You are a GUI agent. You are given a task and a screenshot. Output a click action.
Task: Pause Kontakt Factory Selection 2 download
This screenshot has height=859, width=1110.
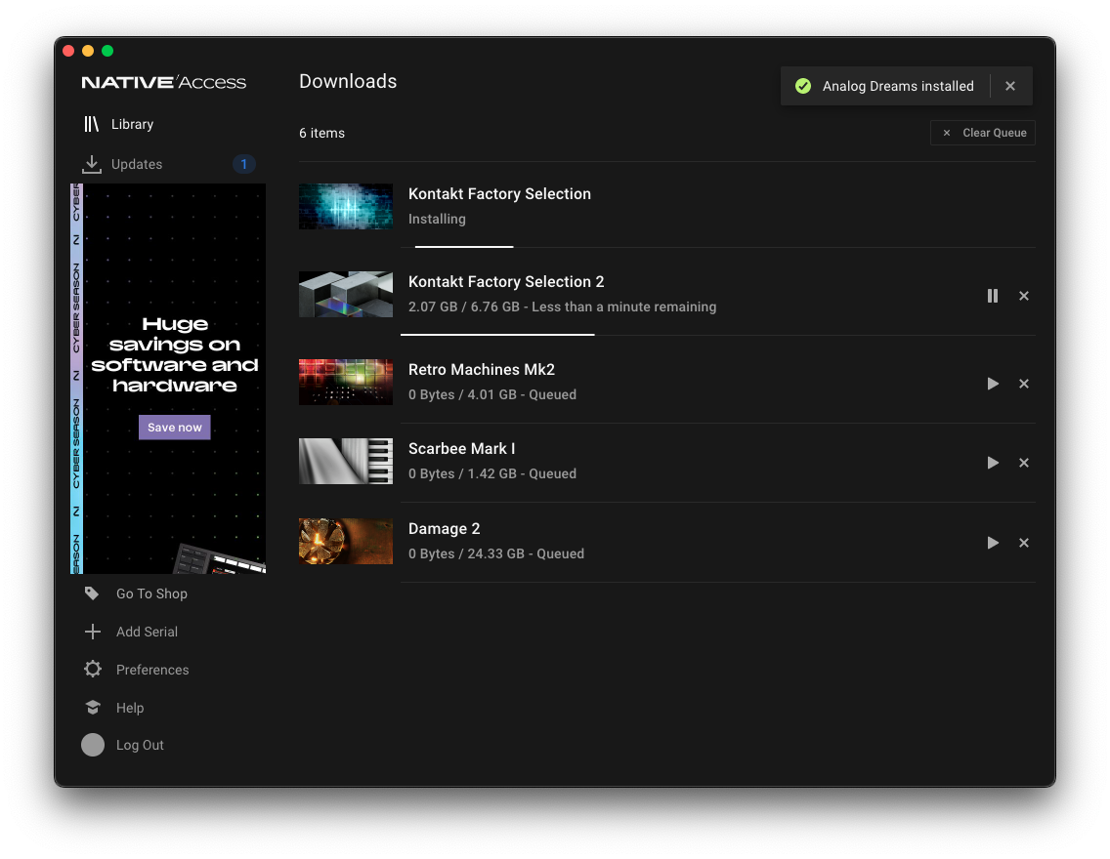pos(993,296)
